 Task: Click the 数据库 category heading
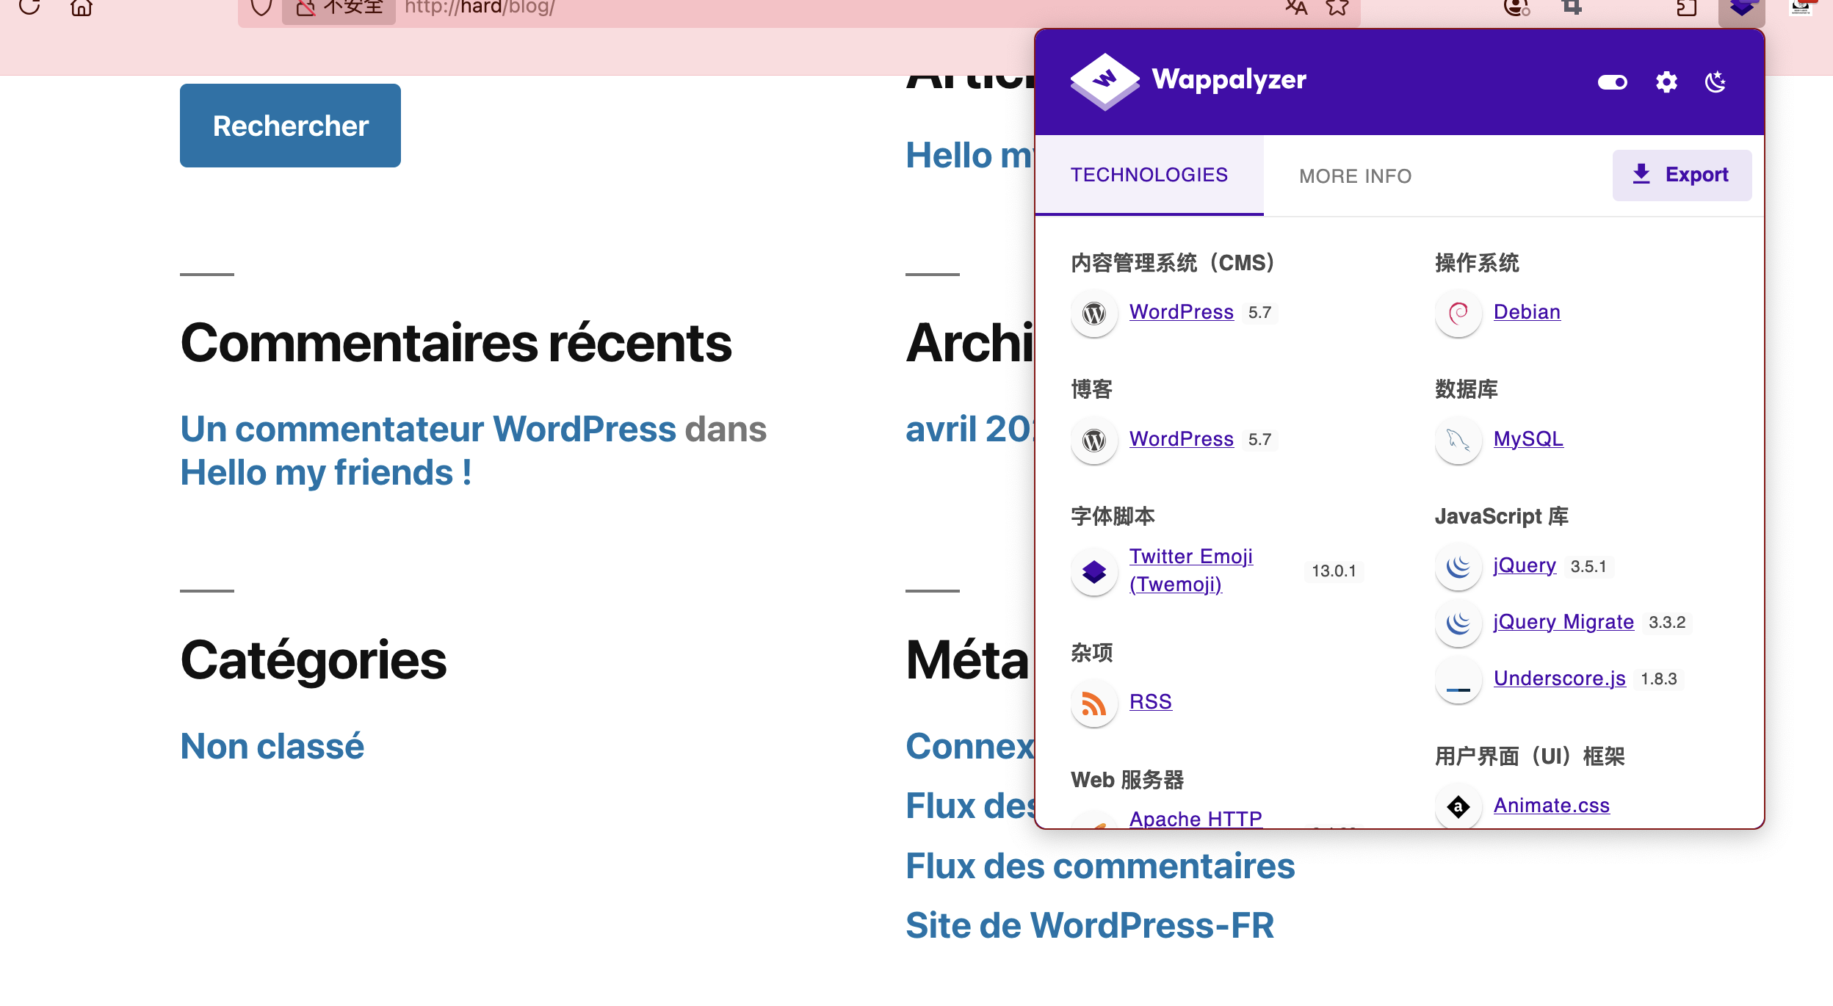tap(1467, 389)
